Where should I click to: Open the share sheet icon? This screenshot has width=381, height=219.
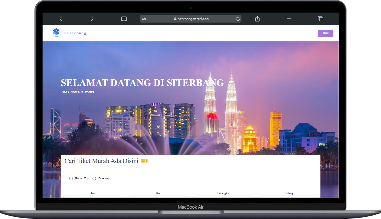point(257,19)
